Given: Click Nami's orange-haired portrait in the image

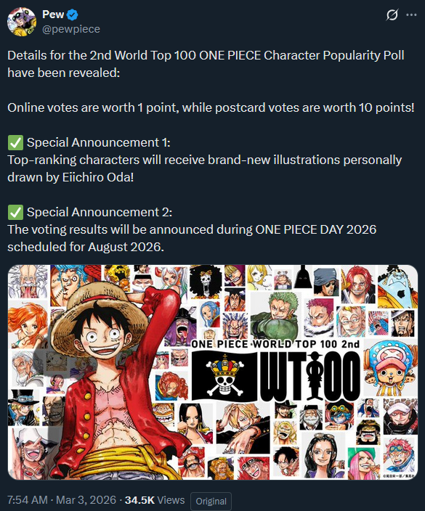Looking at the screenshot, I should tap(27, 325).
